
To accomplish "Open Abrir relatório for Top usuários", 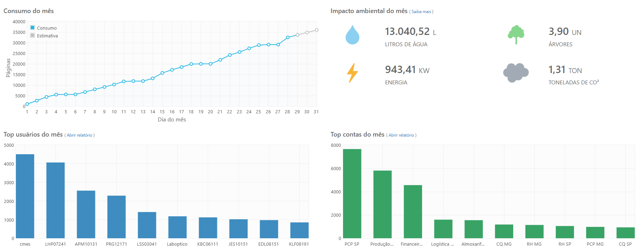I will tap(79, 135).
